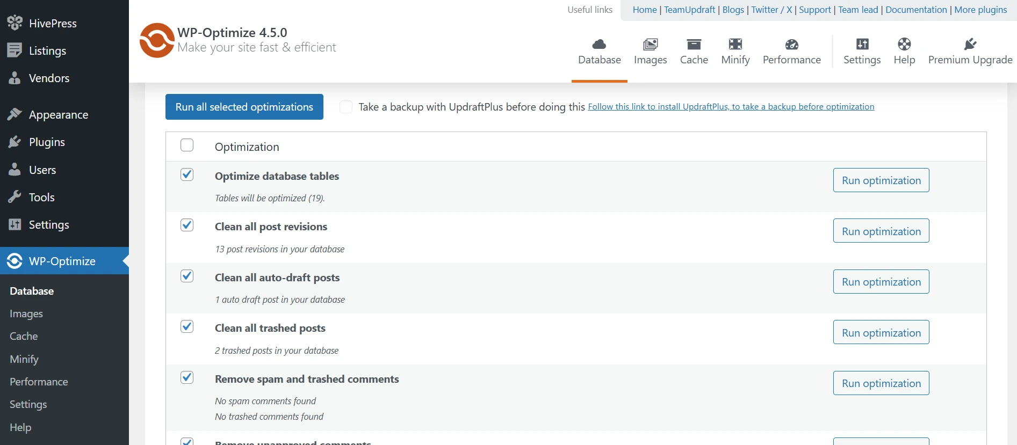Run optimization for Clean all post revisions
Image resolution: width=1017 pixels, height=445 pixels.
pyautogui.click(x=881, y=231)
